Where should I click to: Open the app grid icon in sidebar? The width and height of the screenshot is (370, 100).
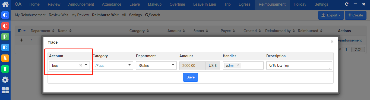5,91
